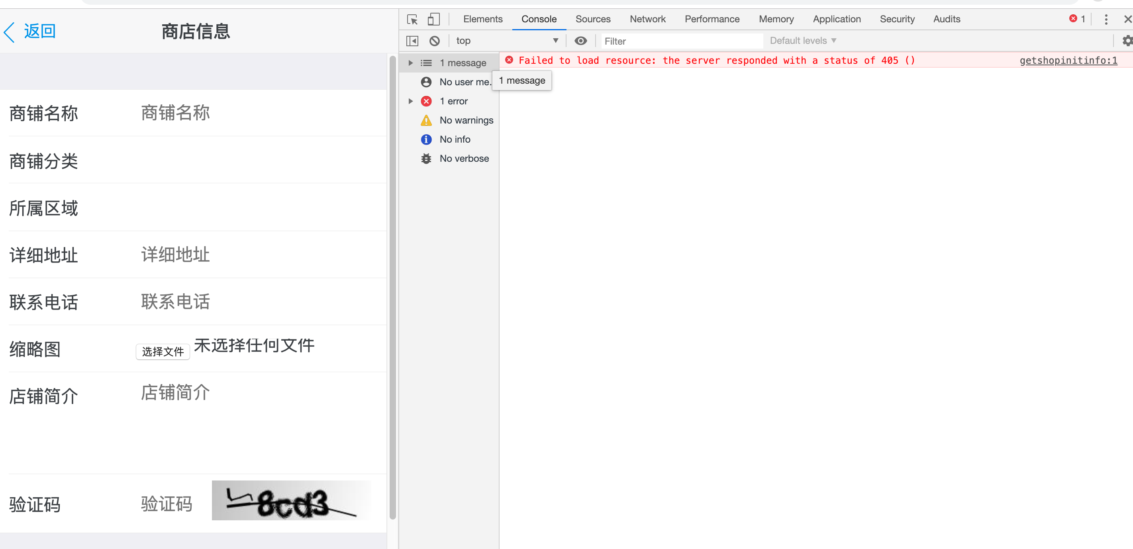Toggle No verbose filter option
This screenshot has width=1133, height=549.
454,158
